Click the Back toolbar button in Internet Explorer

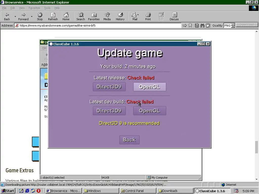point(7,16)
